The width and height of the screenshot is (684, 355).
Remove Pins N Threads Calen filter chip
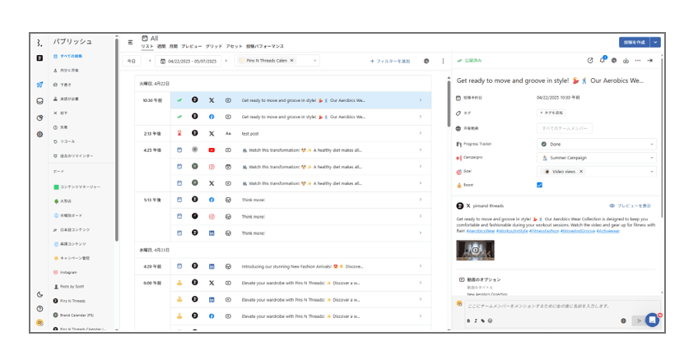292,61
